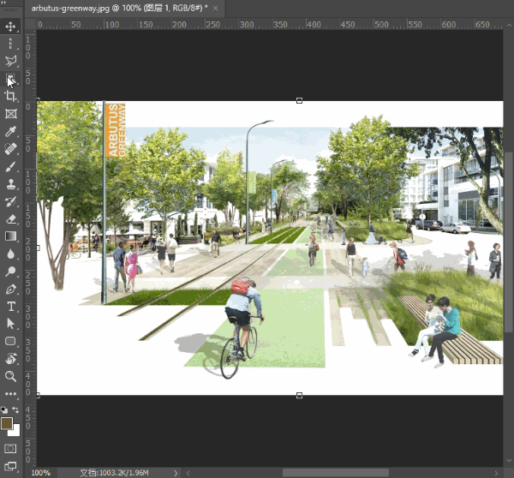This screenshot has width=514, height=478.
Task: Select the History Brush tool
Action: point(10,201)
